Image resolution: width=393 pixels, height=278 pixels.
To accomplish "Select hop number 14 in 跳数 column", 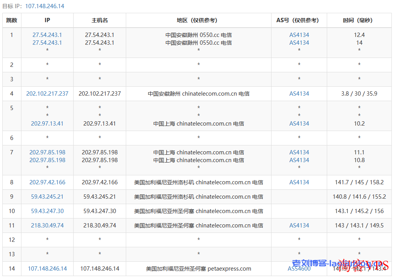I will click(x=12, y=269).
